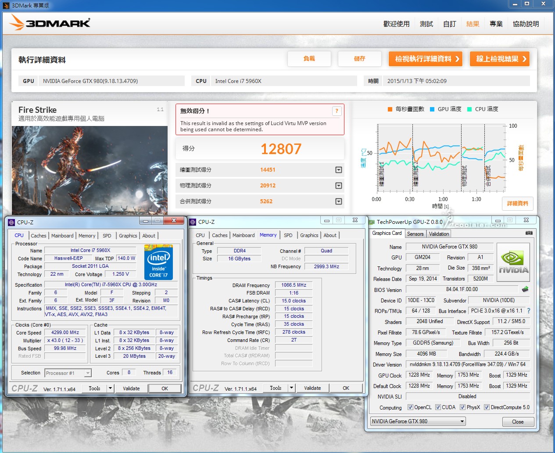Click the orange 每秒畫面數 legend swatch

[390, 109]
